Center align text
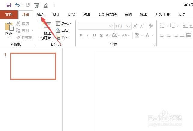 [x=169, y=35]
